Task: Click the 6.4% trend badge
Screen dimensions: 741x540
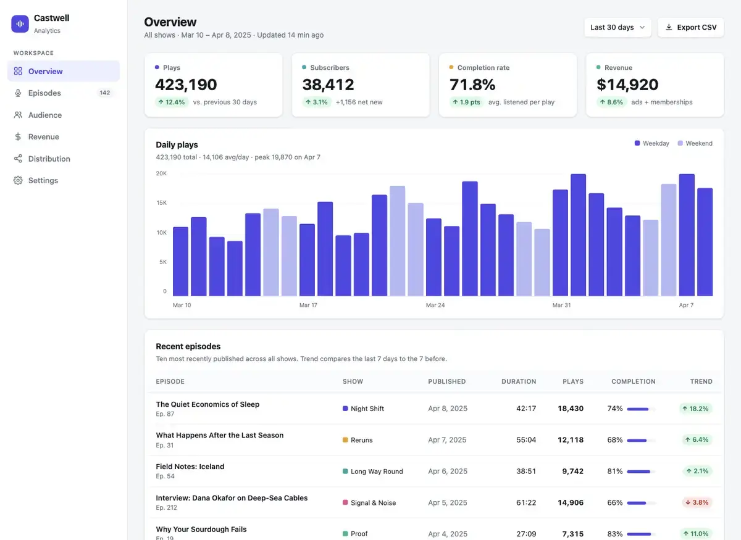Action: coord(698,440)
